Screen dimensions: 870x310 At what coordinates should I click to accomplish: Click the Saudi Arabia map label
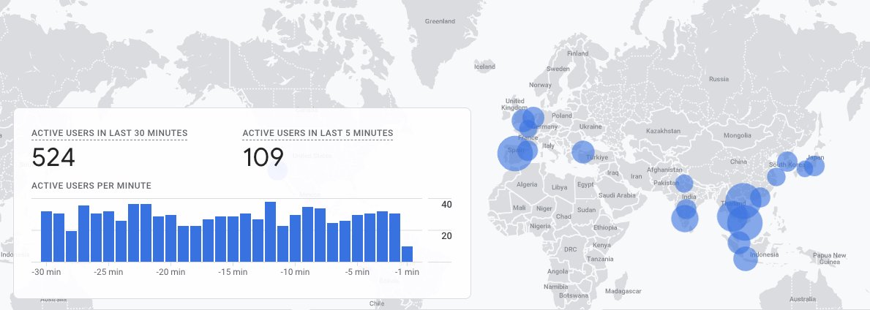coord(617,196)
